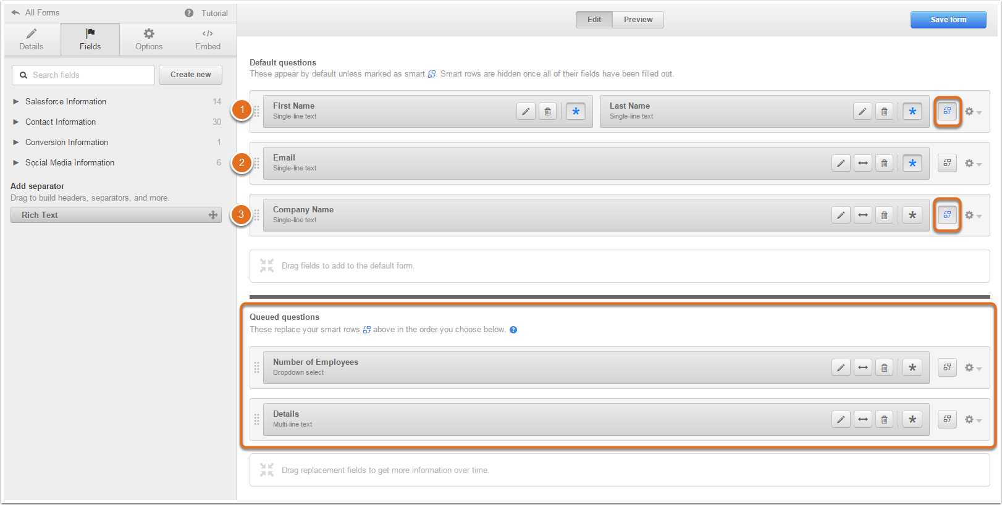This screenshot has width=1002, height=505.
Task: Click drag handle of First Name row
Action: point(256,112)
